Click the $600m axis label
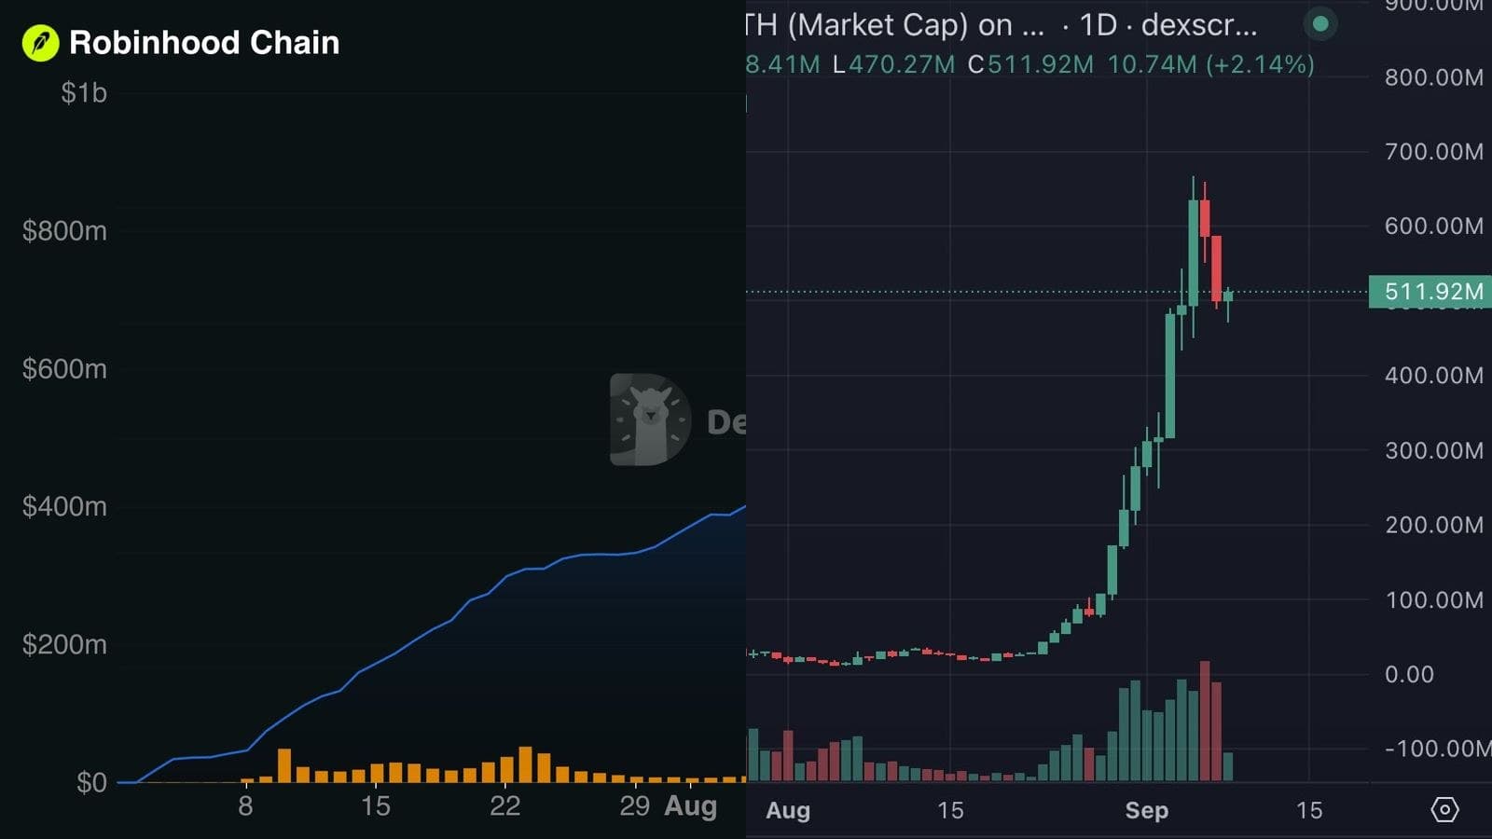Image resolution: width=1492 pixels, height=839 pixels. [x=64, y=369]
